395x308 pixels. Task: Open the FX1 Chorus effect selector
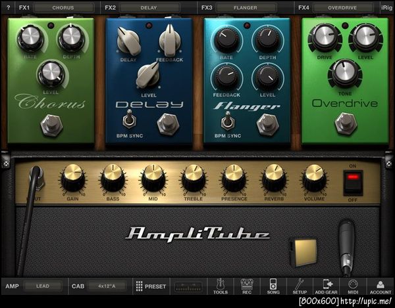(x=64, y=8)
